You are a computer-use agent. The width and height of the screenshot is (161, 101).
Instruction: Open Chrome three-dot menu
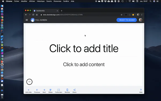142,15
